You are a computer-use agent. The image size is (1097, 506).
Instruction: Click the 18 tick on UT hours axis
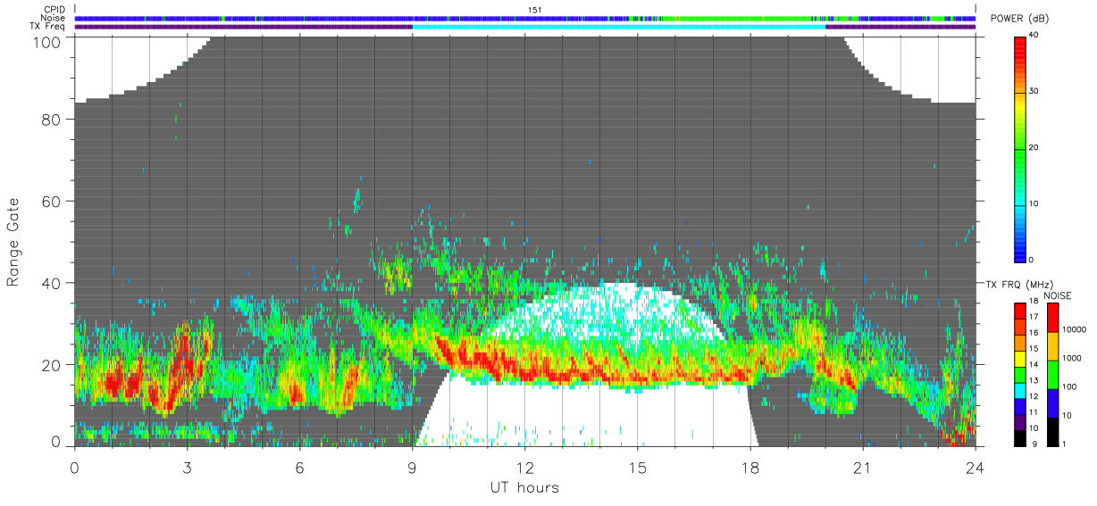click(x=749, y=467)
